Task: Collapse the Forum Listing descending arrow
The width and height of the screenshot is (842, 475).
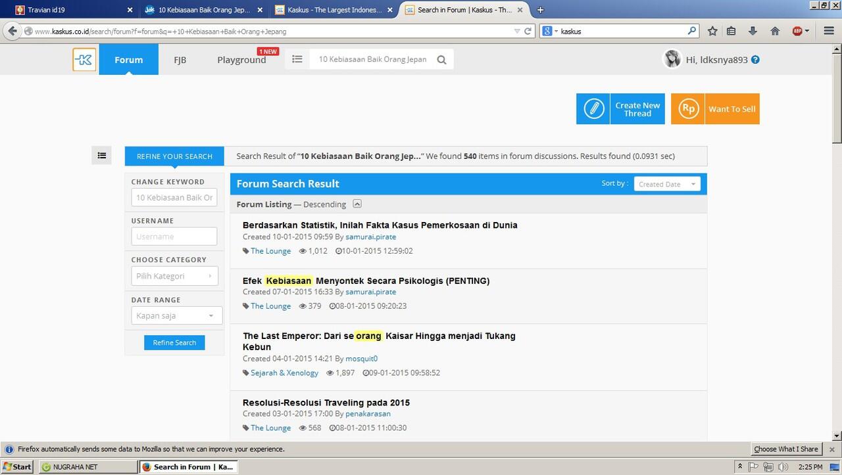Action: point(357,204)
